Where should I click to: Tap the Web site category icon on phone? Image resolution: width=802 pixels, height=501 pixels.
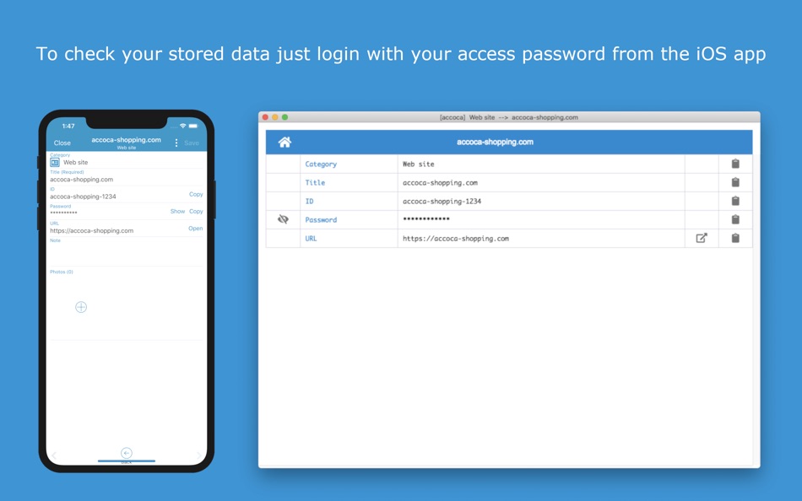55,163
